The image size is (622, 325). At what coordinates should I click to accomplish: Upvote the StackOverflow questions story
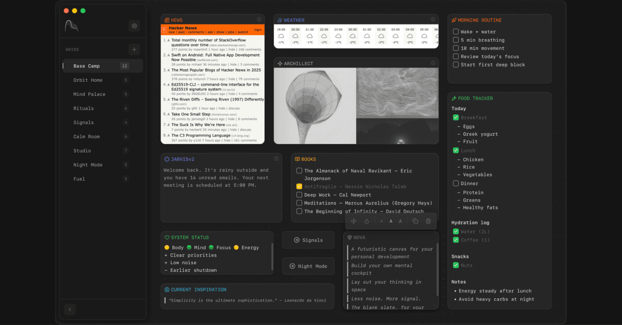pos(168,40)
